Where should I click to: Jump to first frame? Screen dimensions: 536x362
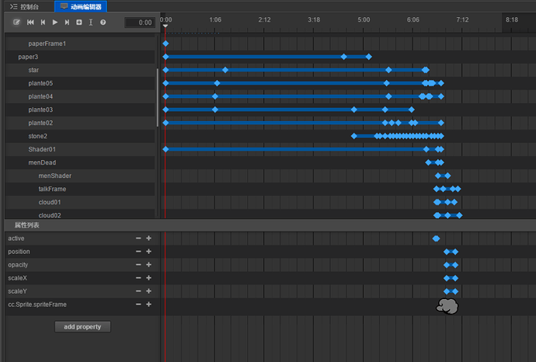coord(30,23)
